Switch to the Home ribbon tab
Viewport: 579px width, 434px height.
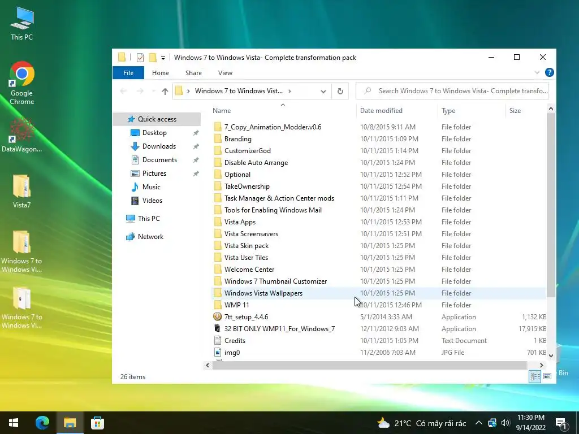point(160,73)
